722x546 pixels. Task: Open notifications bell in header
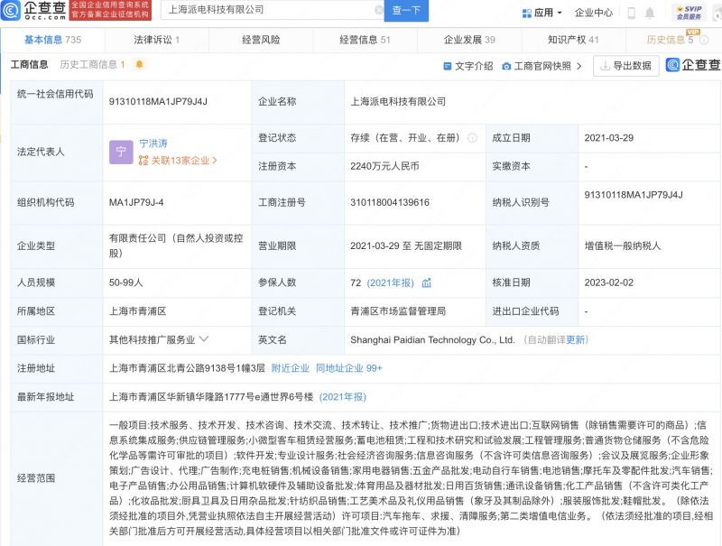point(650,13)
